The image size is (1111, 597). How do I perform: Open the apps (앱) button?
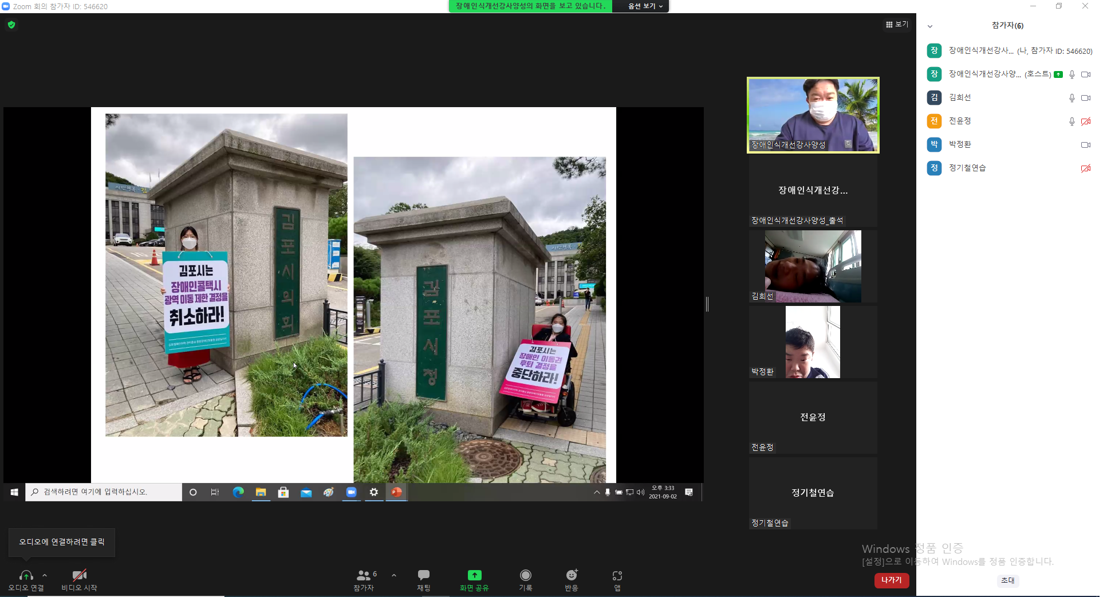coord(617,580)
